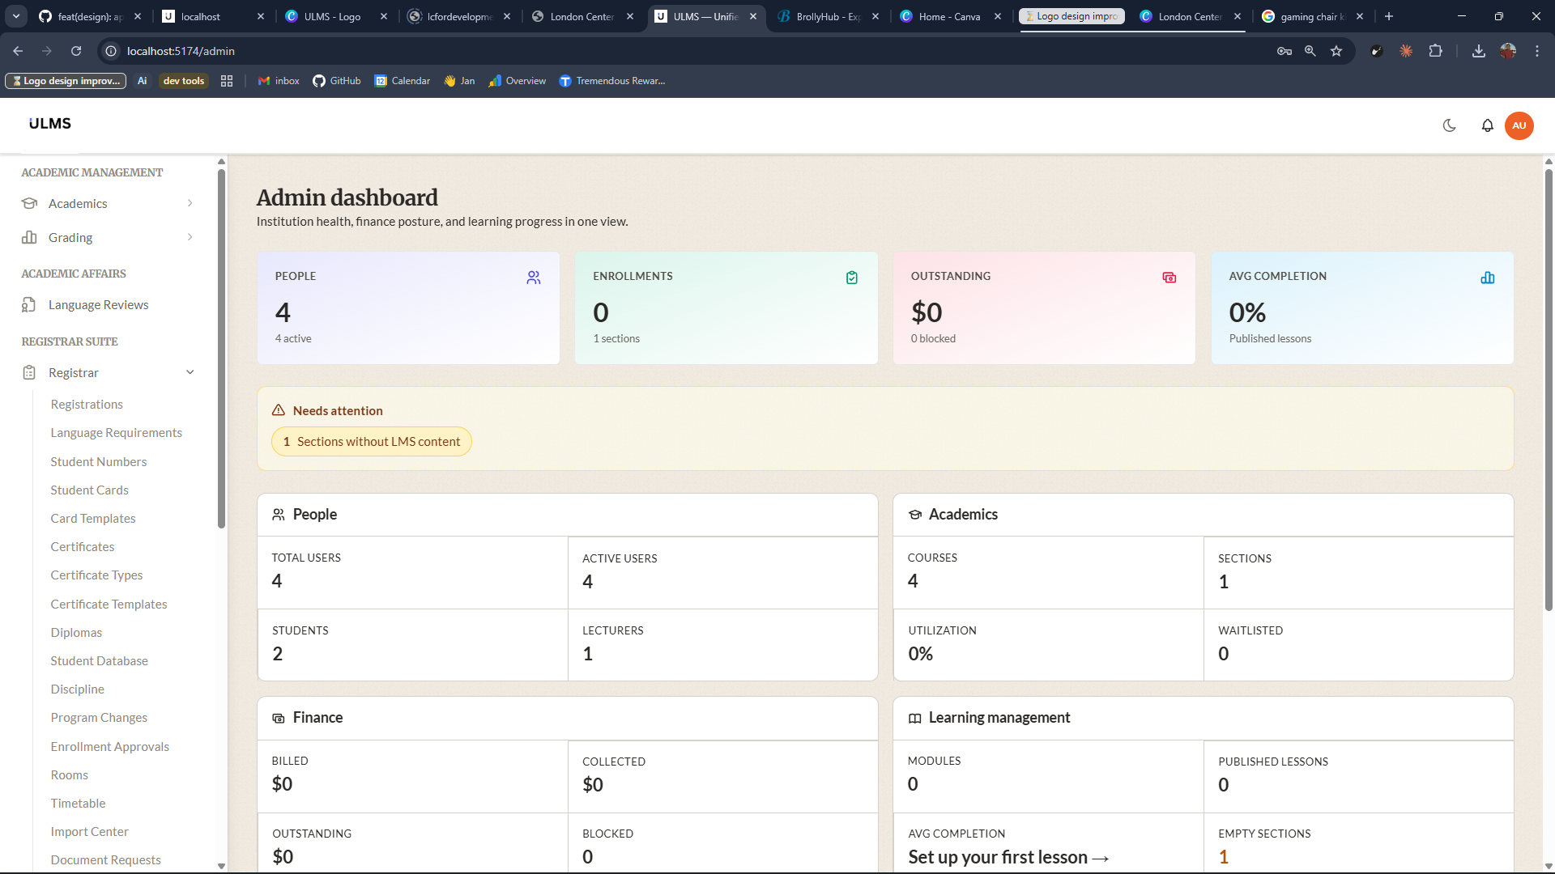Click Sections without LMS content badge

tap(372, 441)
